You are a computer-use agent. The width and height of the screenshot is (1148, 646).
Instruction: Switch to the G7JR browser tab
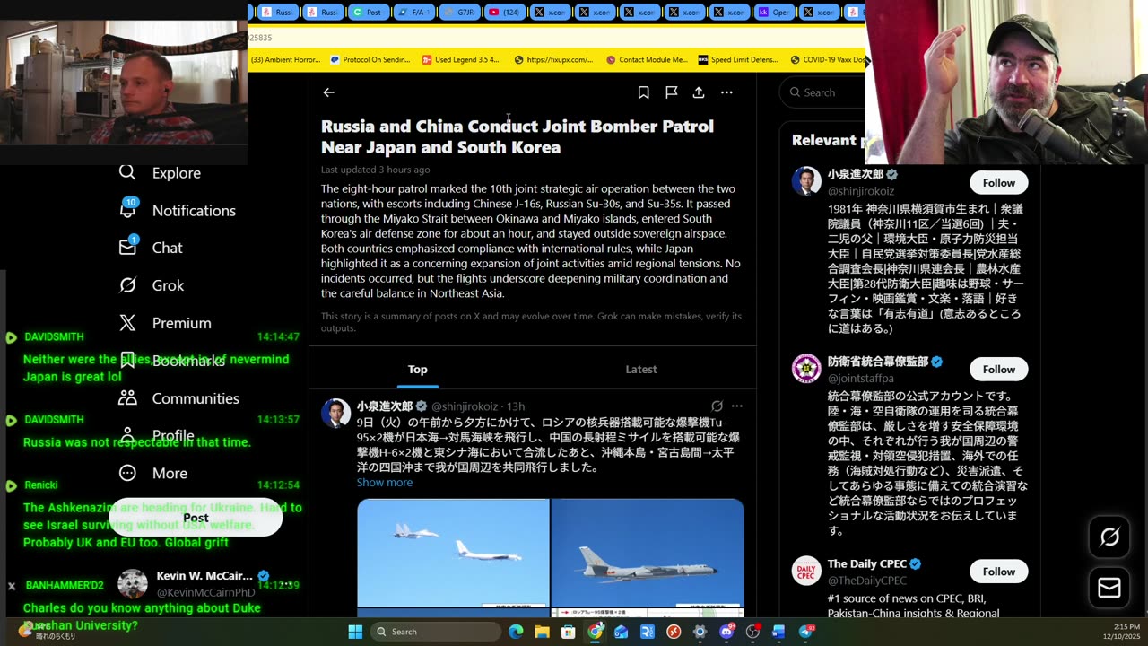(458, 12)
